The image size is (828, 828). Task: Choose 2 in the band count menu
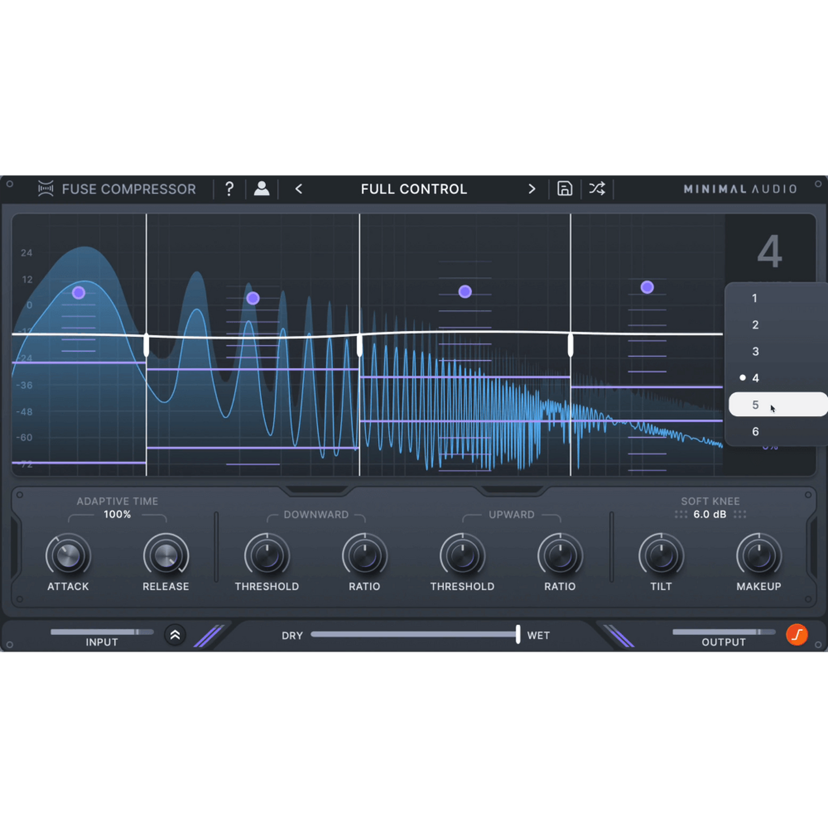755,325
